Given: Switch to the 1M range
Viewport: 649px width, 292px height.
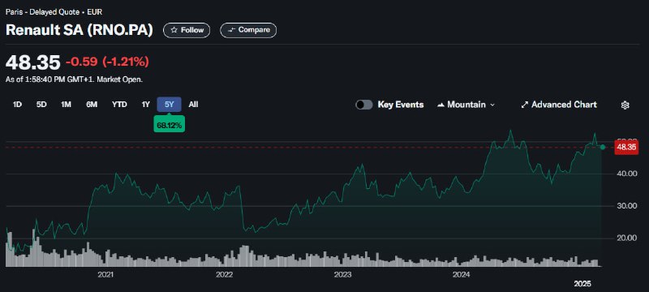Looking at the screenshot, I should click(x=66, y=105).
